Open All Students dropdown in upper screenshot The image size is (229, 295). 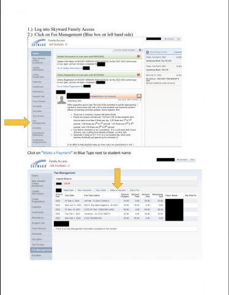coord(66,44)
